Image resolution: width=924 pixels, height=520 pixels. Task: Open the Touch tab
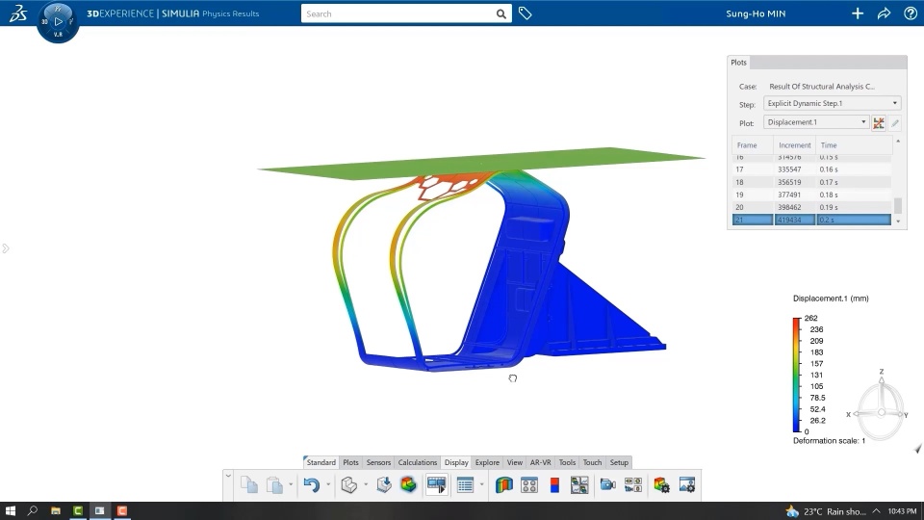pyautogui.click(x=592, y=462)
